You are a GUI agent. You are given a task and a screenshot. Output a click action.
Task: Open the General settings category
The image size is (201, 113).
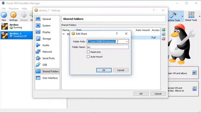click(x=47, y=19)
